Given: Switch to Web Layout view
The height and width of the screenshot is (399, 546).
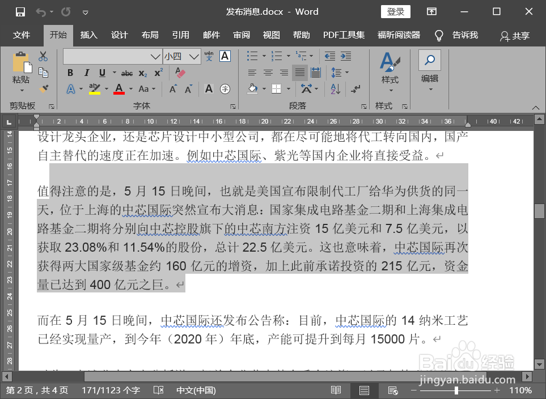Looking at the screenshot, I should point(393,390).
